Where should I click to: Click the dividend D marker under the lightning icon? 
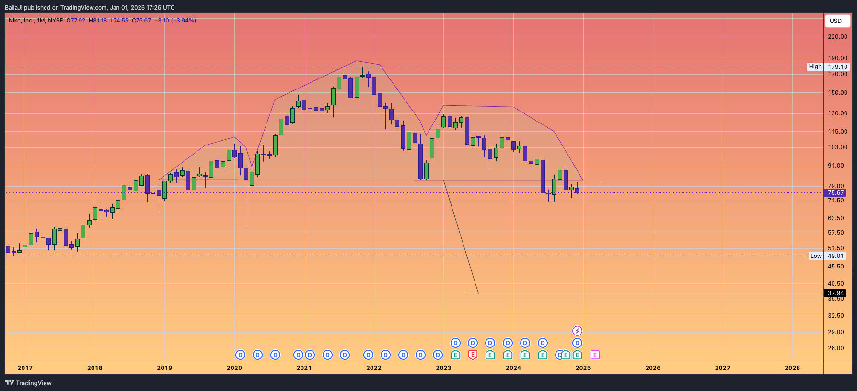578,343
